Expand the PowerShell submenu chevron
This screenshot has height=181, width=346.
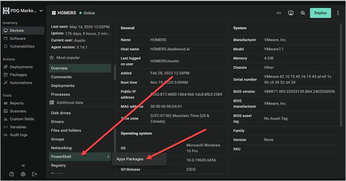(108, 157)
